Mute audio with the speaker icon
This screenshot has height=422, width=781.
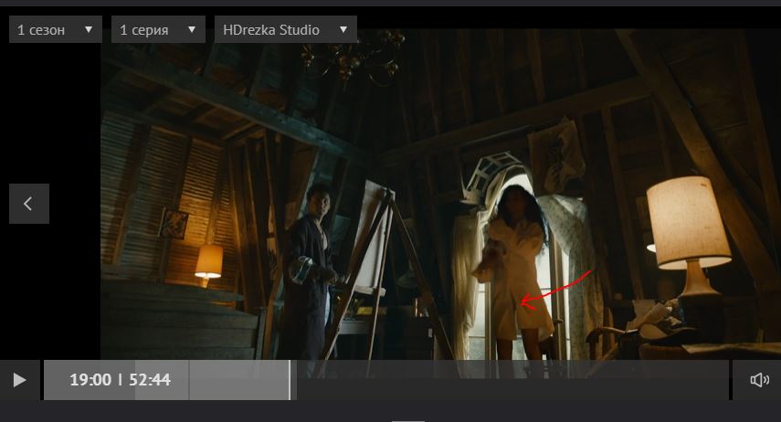click(x=759, y=380)
